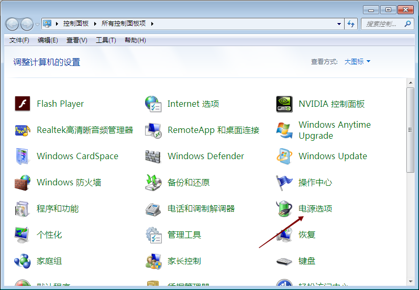Click the vertical scrollbar thumb

411,130
